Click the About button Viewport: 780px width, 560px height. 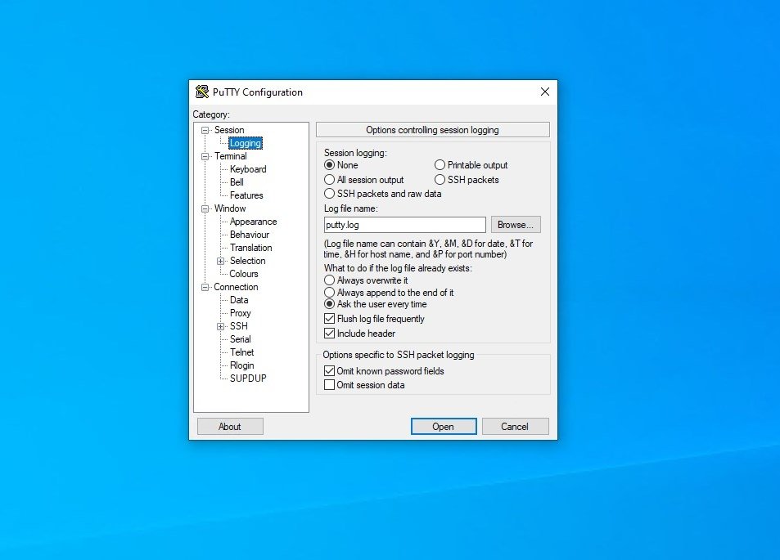(230, 426)
